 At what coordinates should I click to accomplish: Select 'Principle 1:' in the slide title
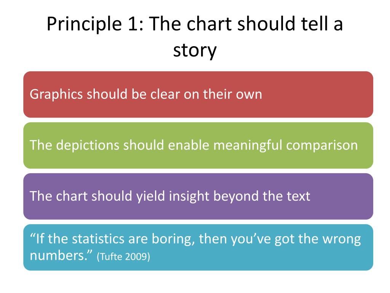click(x=95, y=24)
